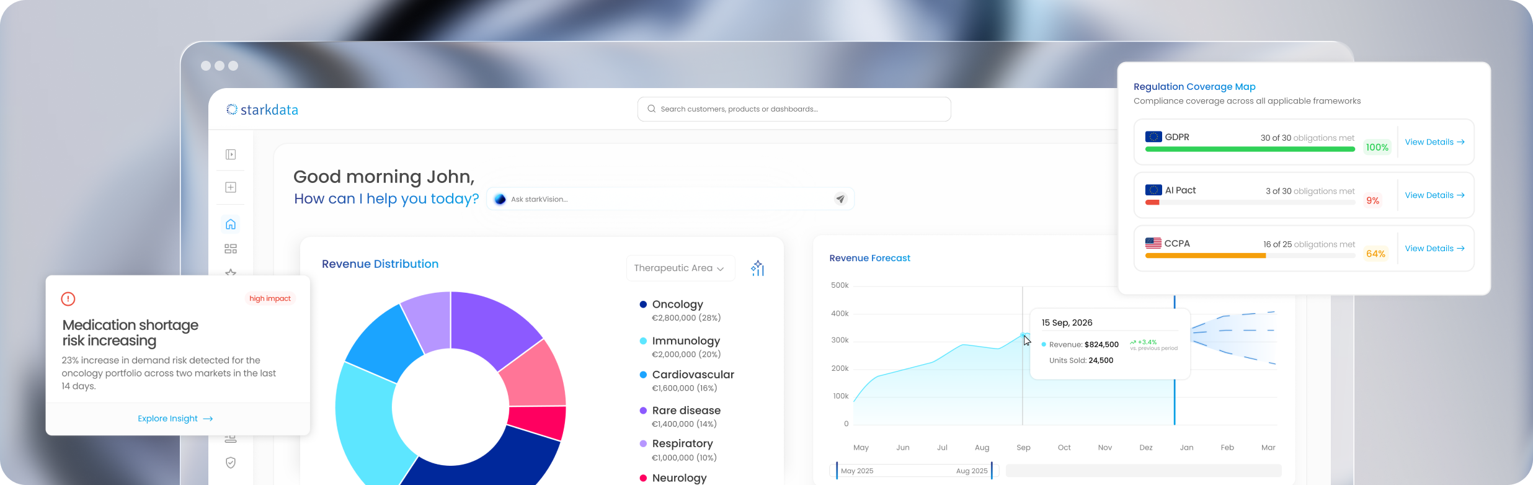The width and height of the screenshot is (1533, 485).
Task: Click the green trend arrow next to +3.4%
Action: click(1133, 342)
